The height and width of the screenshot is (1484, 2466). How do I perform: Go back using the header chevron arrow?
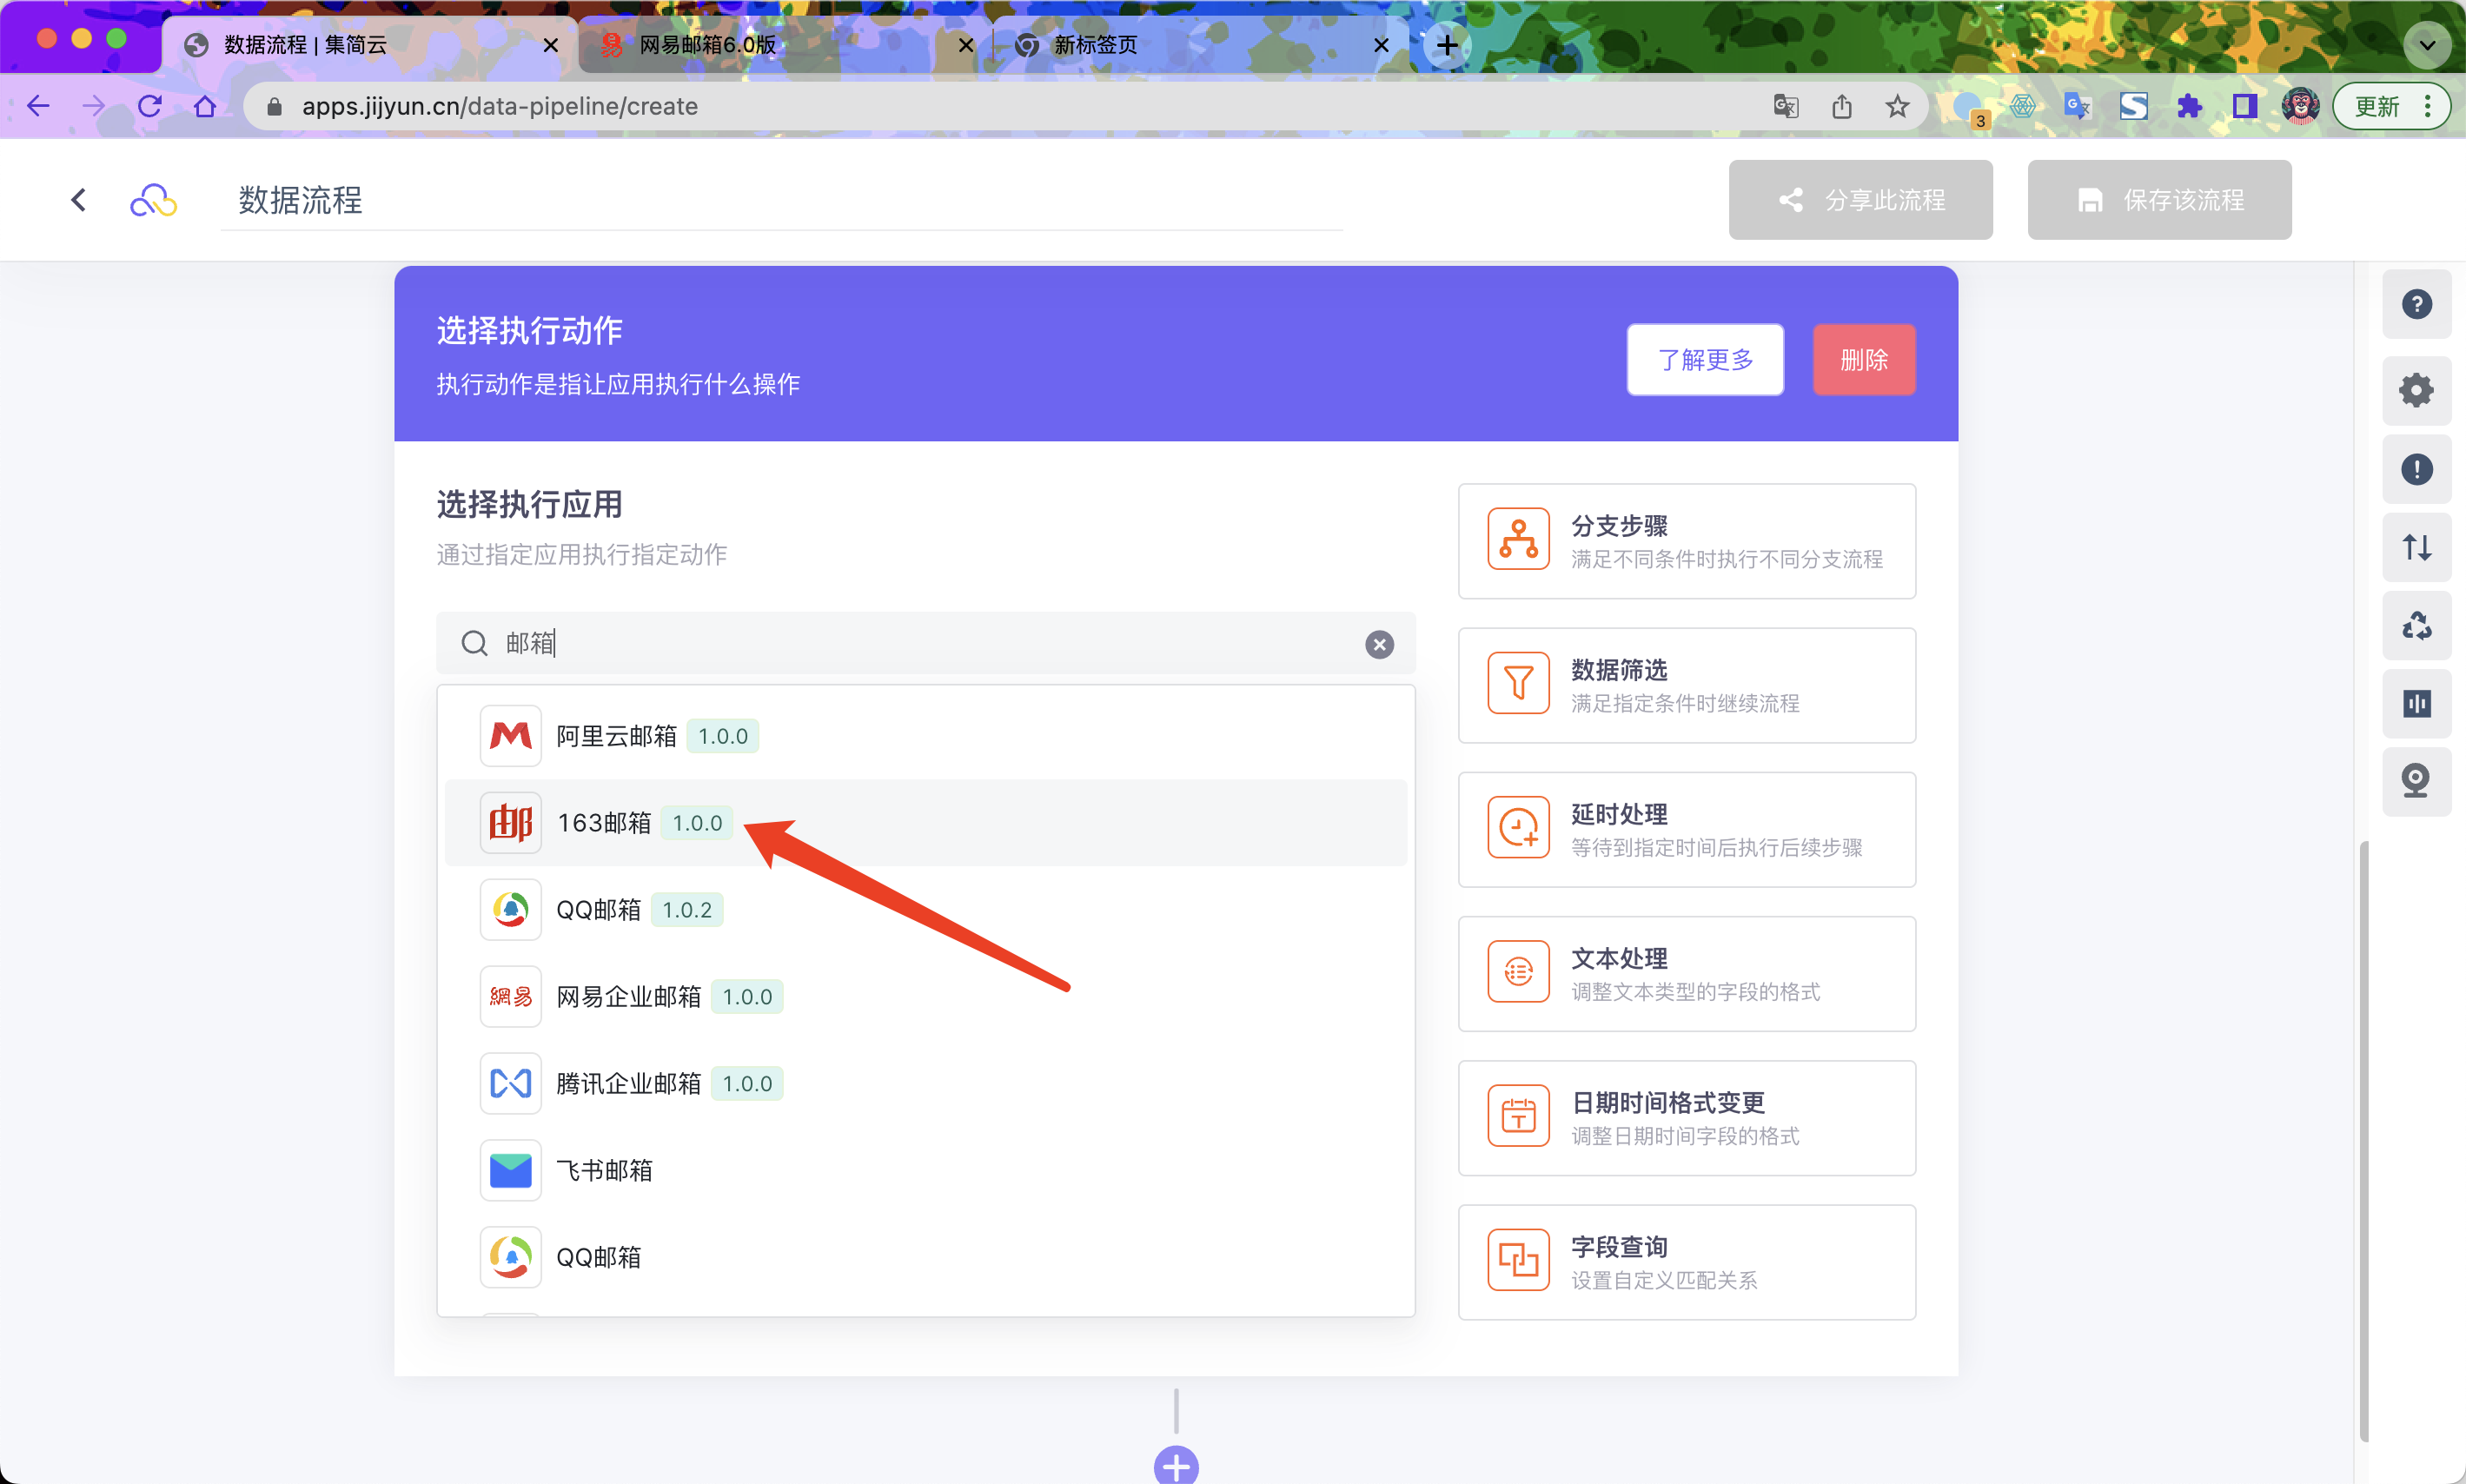[79, 200]
